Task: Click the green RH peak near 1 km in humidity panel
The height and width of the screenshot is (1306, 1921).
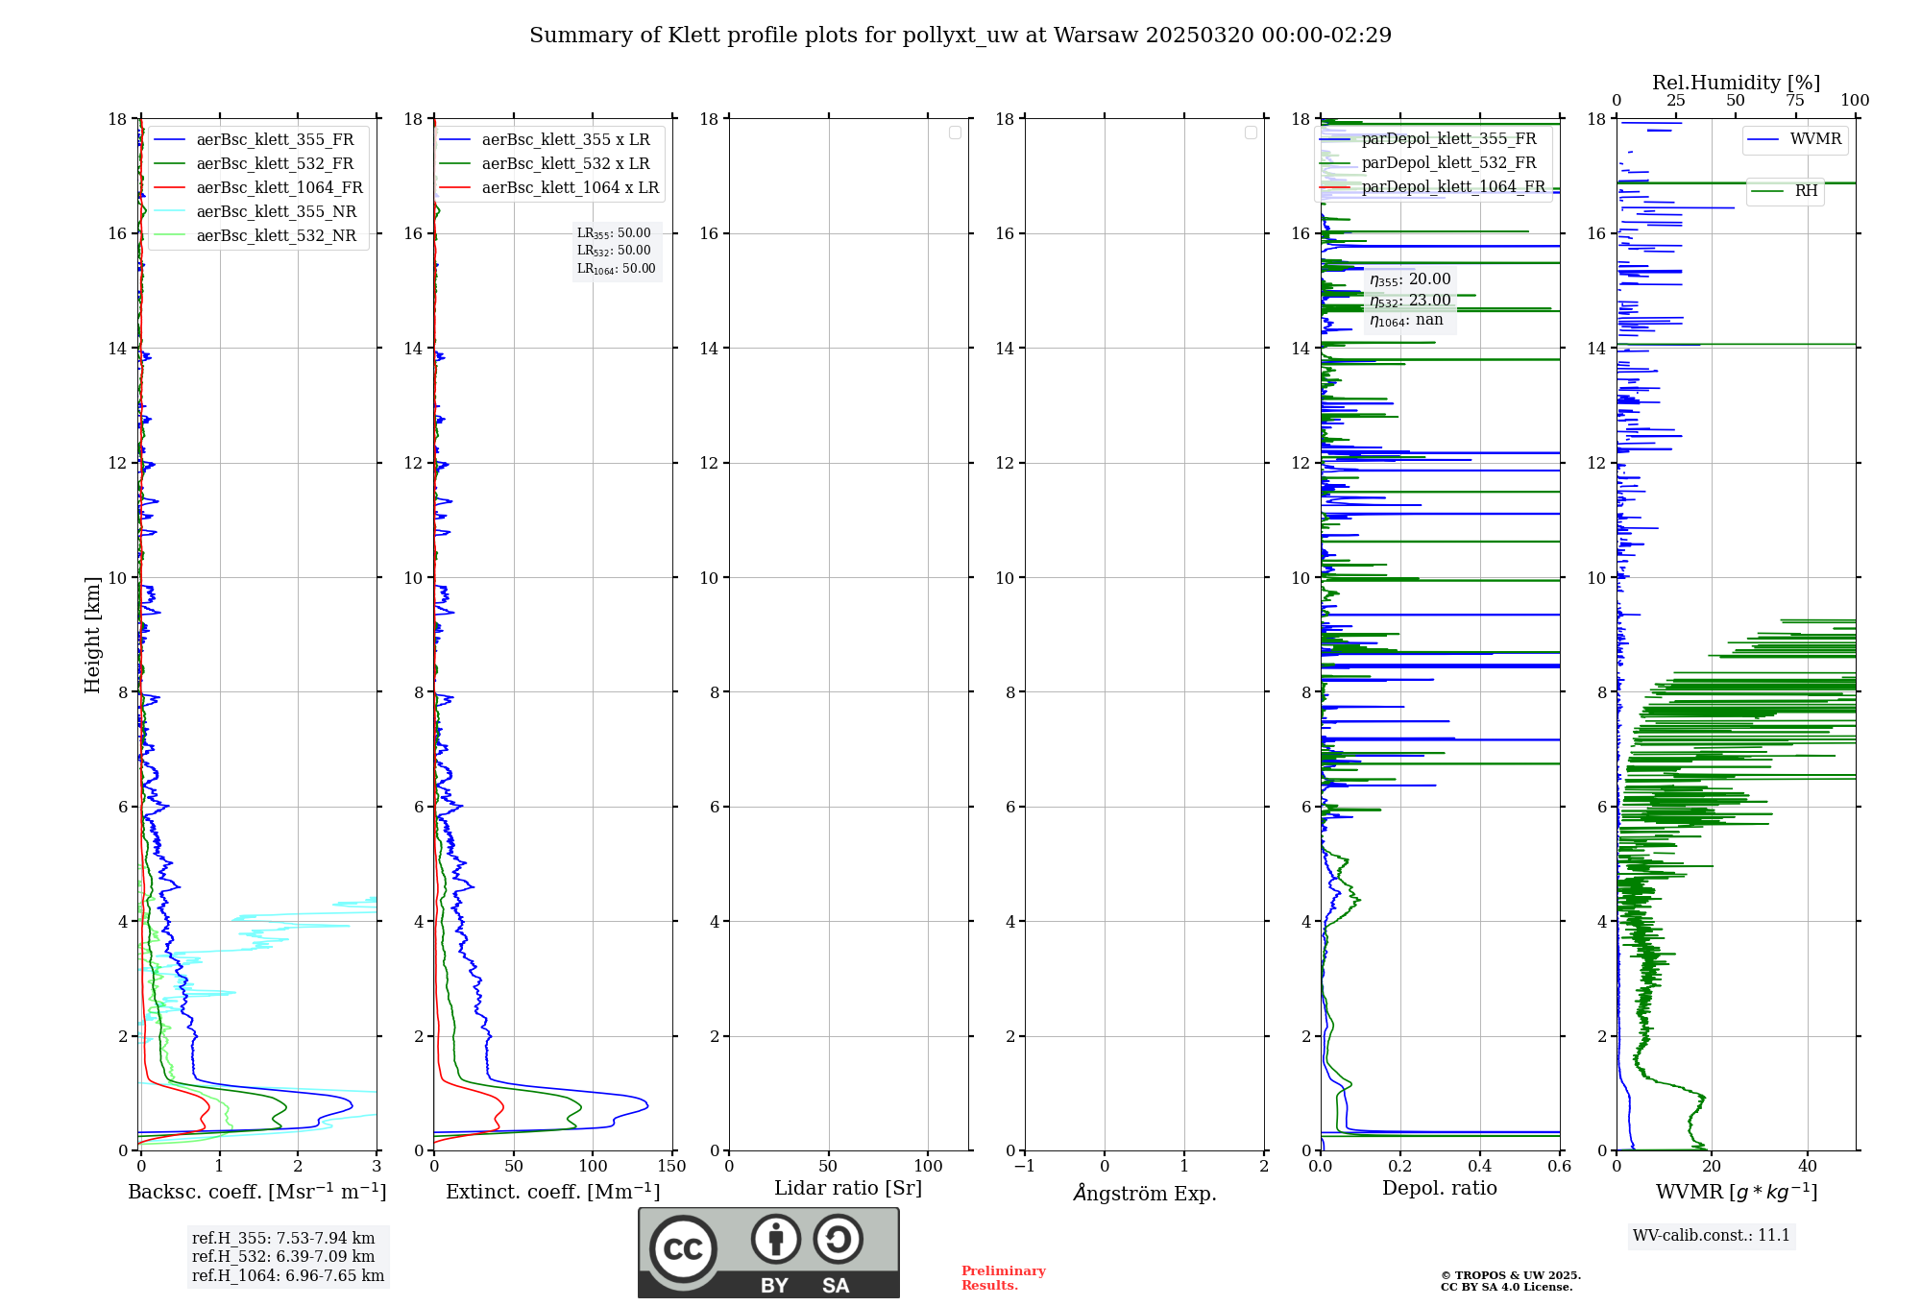Action: [x=1701, y=1098]
